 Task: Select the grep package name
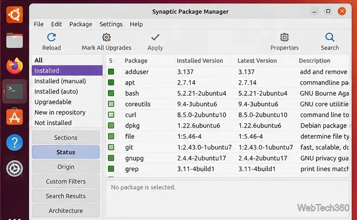(x=132, y=169)
